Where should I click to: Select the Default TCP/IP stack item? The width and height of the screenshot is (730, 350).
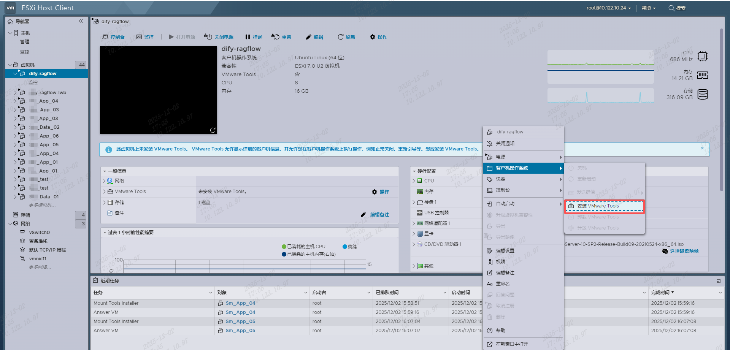[48, 250]
